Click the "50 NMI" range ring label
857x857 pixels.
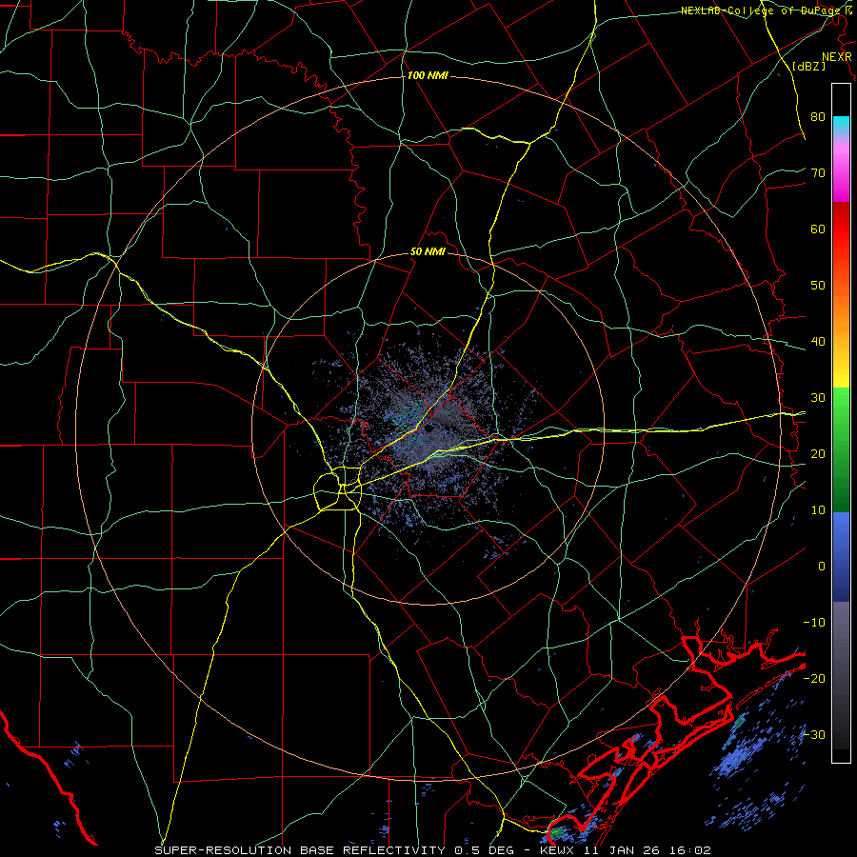(x=428, y=252)
